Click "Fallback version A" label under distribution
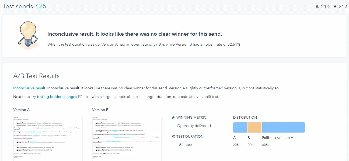This screenshot has height=161, width=349. (x=278, y=138)
